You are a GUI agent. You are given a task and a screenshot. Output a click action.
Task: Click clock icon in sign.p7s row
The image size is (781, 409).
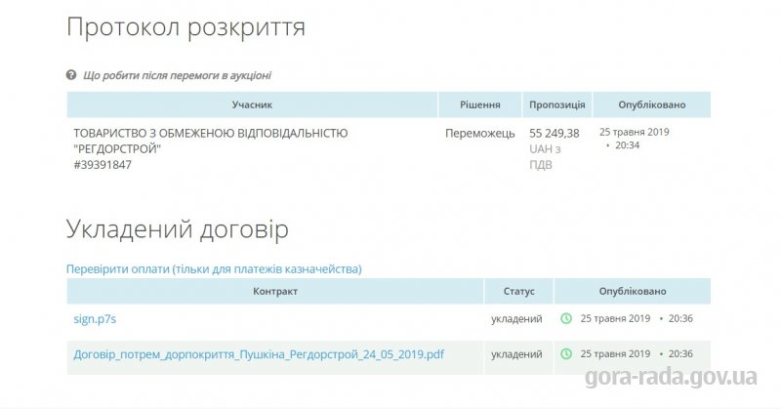(566, 318)
